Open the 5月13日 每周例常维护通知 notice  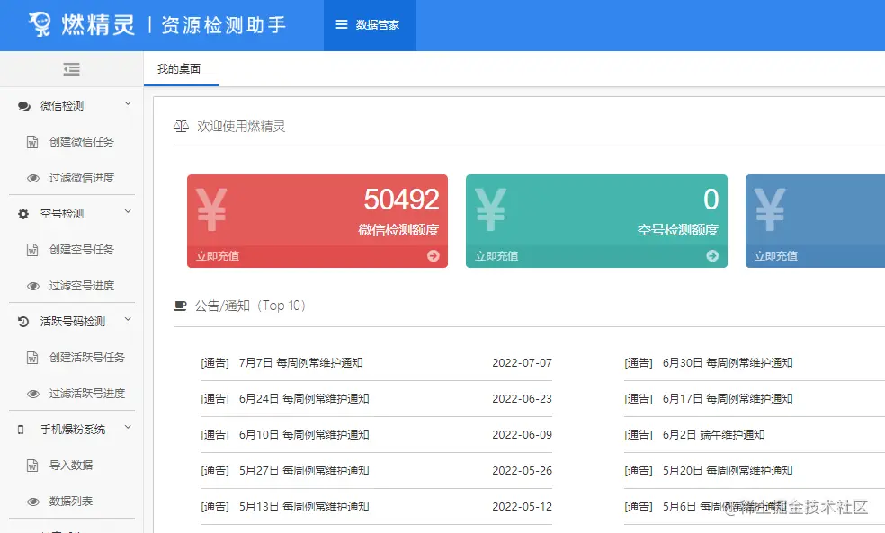(304, 507)
